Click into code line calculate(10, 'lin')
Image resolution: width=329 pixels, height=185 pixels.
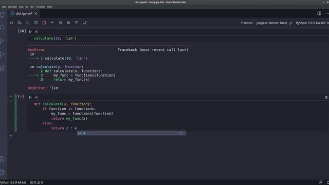point(56,39)
